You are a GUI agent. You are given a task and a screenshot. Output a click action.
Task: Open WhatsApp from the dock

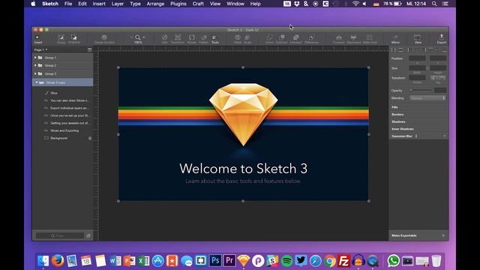(x=393, y=261)
